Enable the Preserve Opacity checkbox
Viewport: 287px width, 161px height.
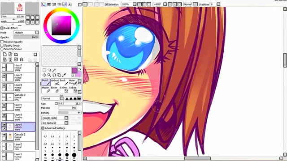pos(2,42)
